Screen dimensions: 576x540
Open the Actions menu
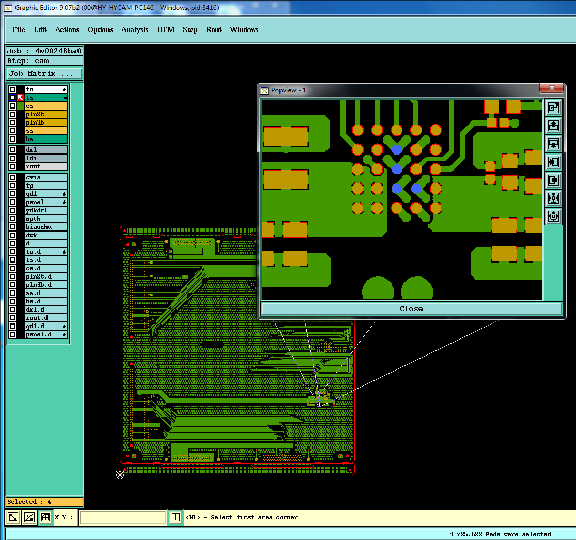67,30
